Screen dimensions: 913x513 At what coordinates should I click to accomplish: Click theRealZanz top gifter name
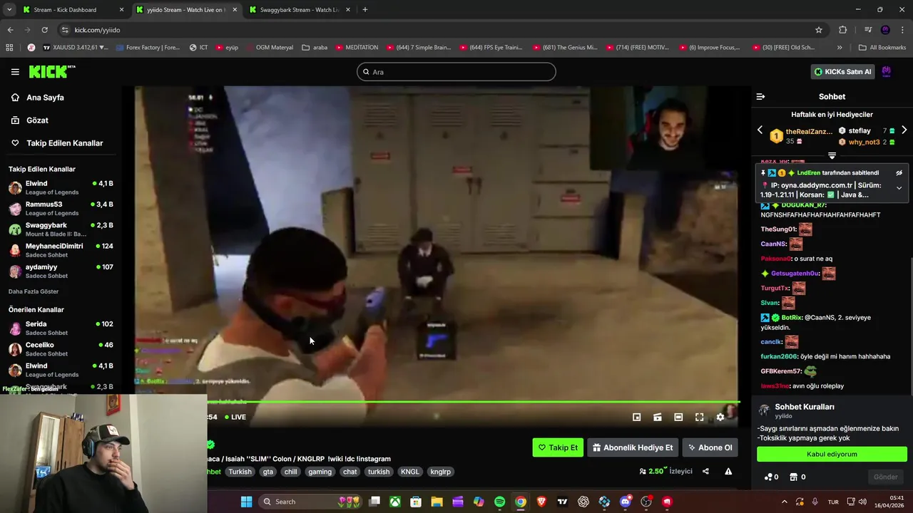click(809, 132)
